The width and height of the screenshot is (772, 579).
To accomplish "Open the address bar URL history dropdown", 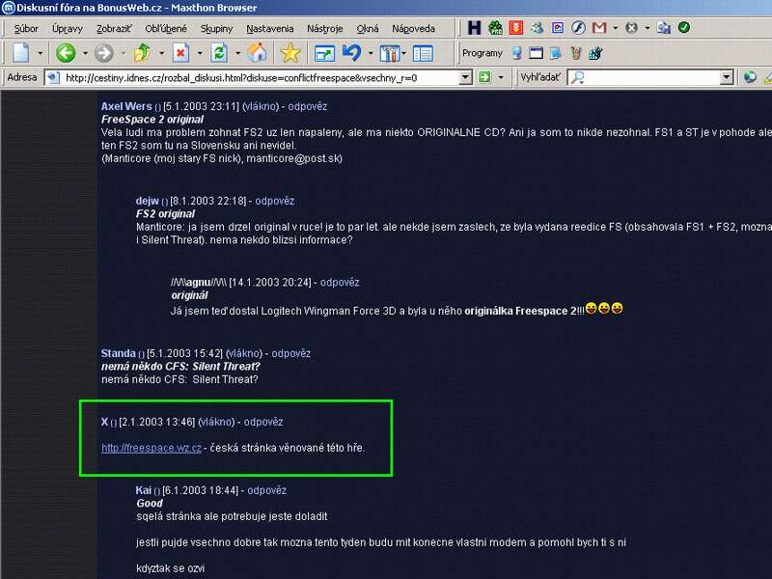I will 465,77.
